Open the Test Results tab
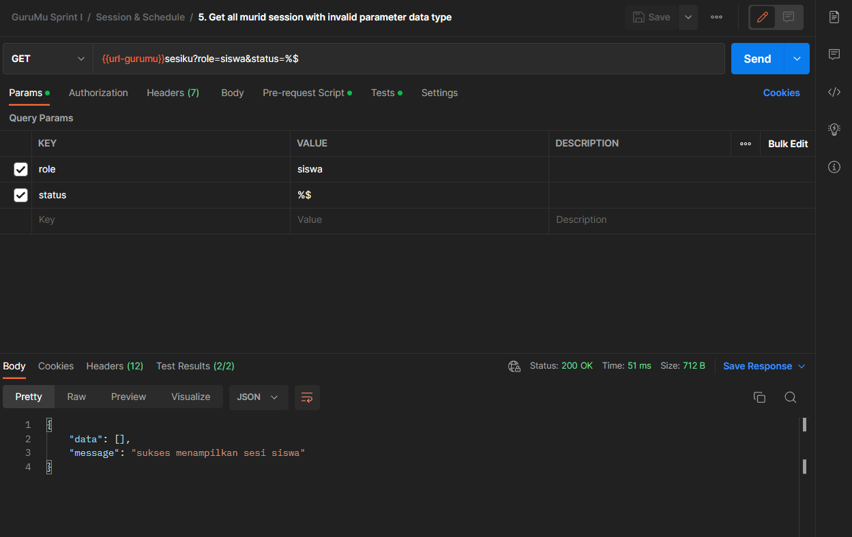 point(194,366)
